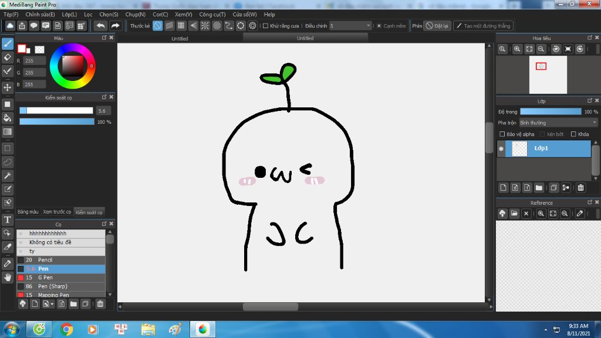The image size is (601, 338).
Task: Zoom out using Navigator zoom-out icon
Action: click(x=541, y=49)
